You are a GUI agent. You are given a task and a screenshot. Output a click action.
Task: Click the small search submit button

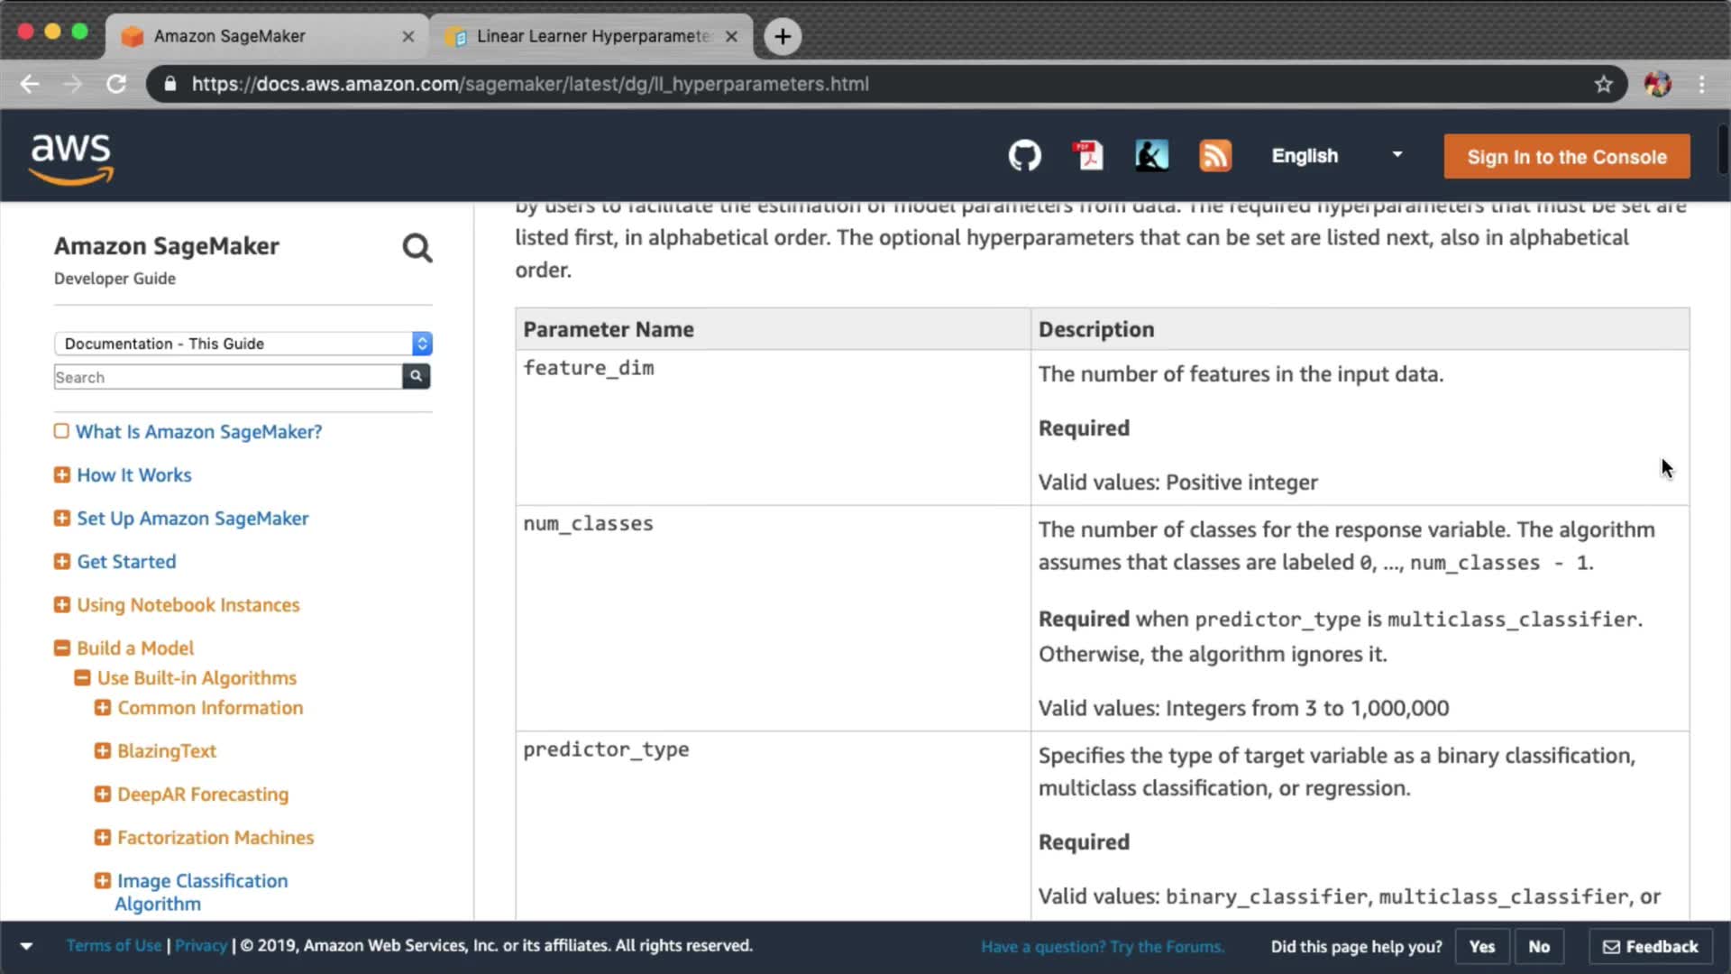[x=416, y=376]
